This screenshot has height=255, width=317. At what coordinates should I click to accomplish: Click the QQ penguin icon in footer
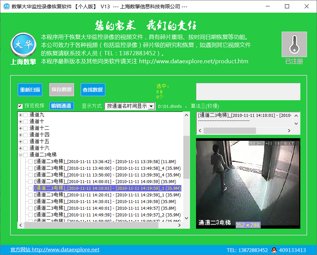click(x=274, y=250)
